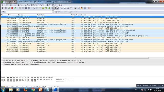Jump to the first packet icon

tap(46, 8)
